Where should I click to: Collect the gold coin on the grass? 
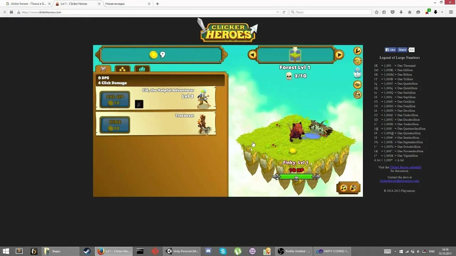pos(292,151)
